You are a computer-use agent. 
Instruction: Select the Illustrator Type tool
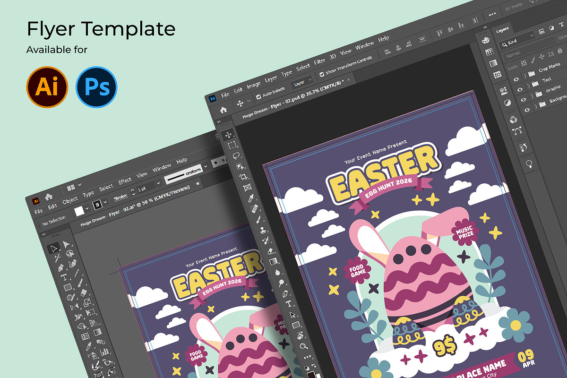64,277
